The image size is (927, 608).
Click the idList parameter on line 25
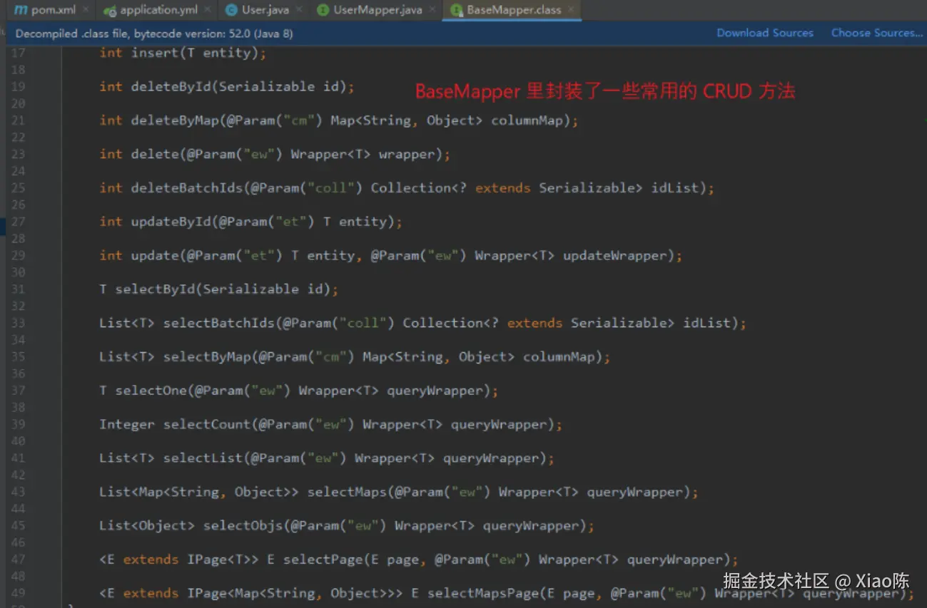point(675,187)
